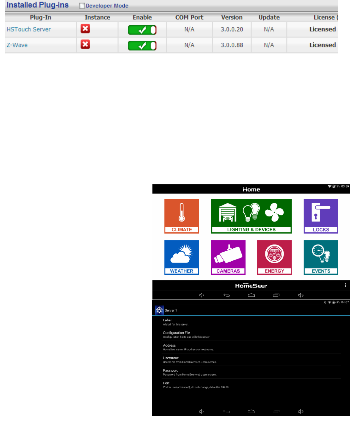The width and height of the screenshot is (350, 424).
Task: Open the Port setting
Action: pos(251,385)
